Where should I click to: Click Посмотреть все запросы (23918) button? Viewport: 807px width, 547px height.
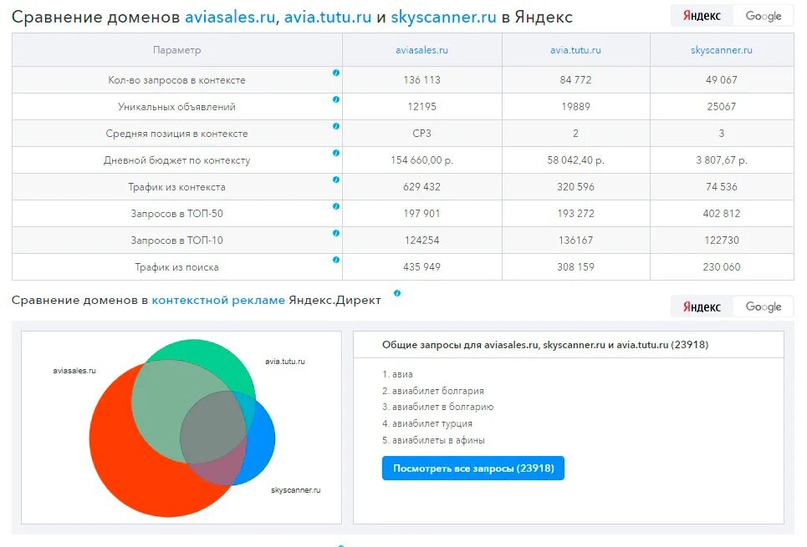point(473,468)
